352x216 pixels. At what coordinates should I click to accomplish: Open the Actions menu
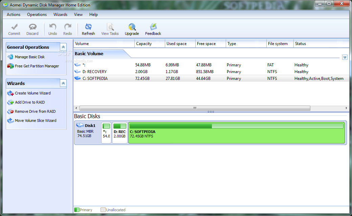[x=14, y=15]
